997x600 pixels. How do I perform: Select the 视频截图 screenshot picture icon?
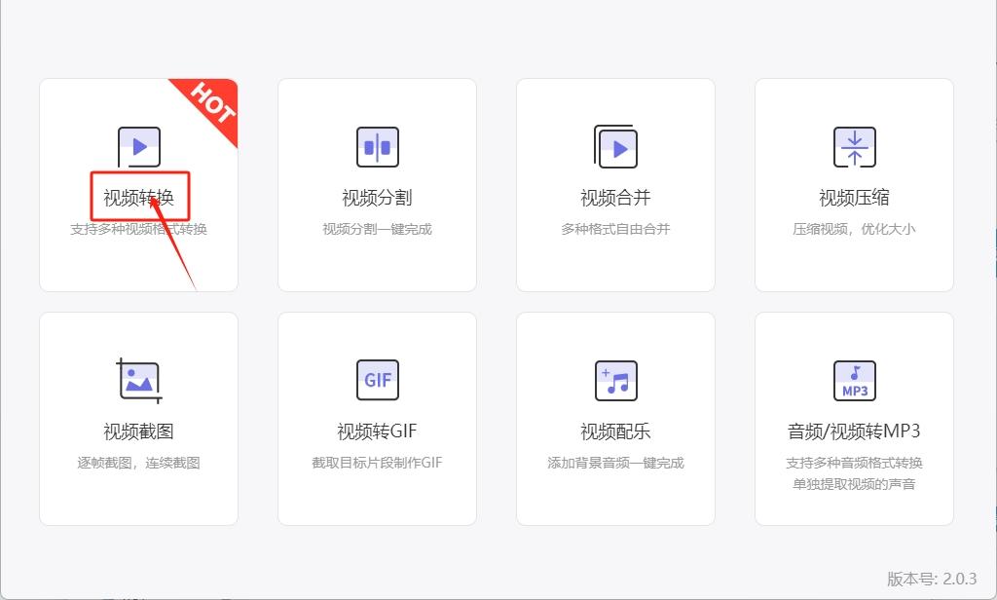138,380
